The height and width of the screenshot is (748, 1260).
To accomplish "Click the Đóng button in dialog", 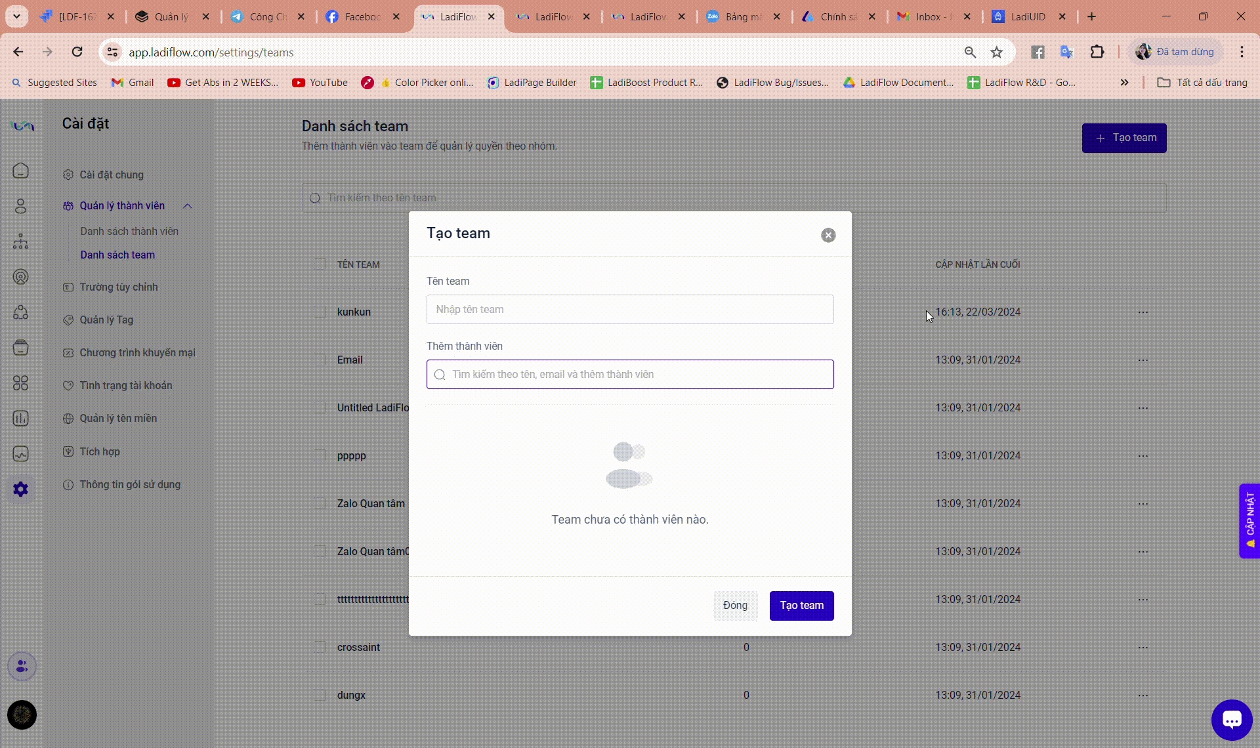I will tap(735, 606).
